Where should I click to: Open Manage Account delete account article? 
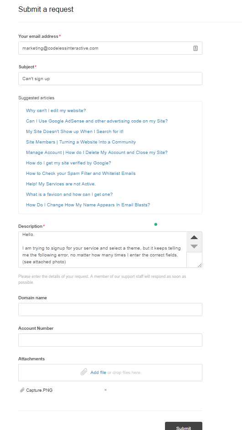click(97, 153)
